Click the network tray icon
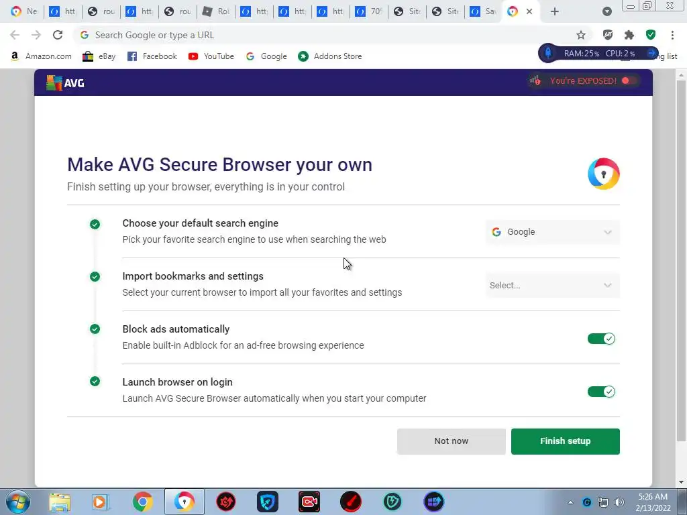Viewport: 687px width, 515px height. 603,502
